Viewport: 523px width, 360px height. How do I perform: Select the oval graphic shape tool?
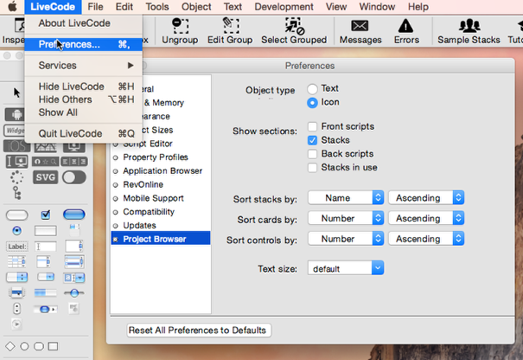pos(24,346)
